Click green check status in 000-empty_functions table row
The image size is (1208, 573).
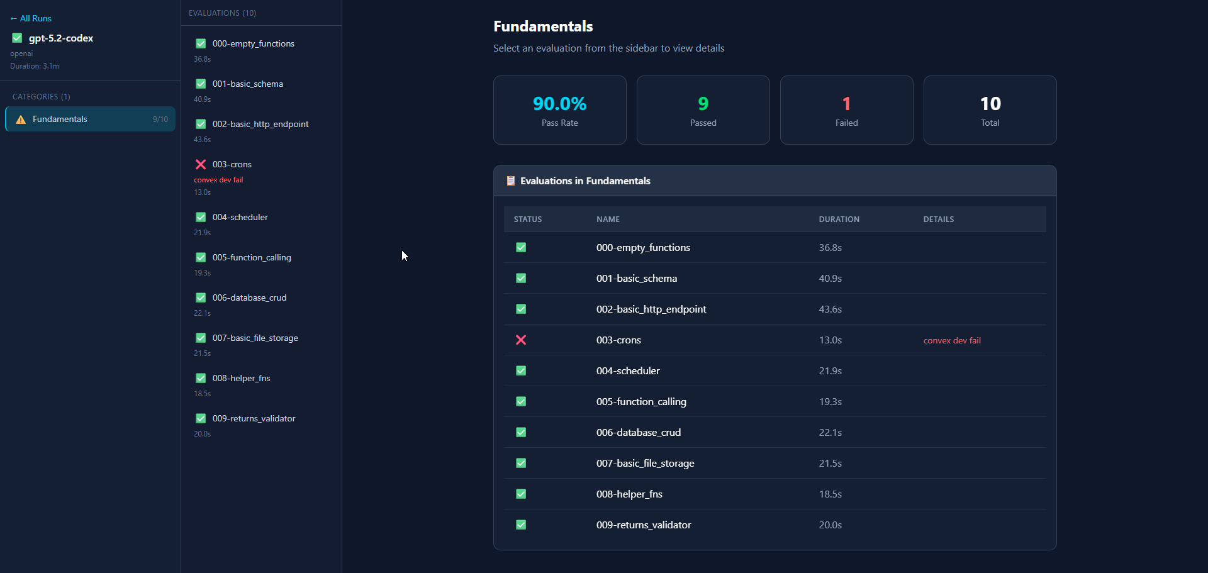pyautogui.click(x=521, y=248)
